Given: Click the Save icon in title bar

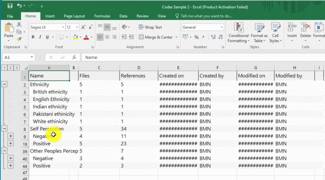Looking at the screenshot, I should tap(10, 6).
